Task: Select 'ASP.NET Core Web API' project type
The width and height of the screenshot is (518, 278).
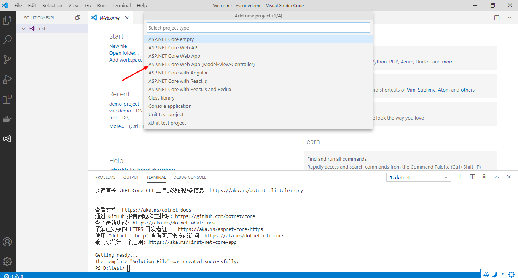Action: pos(258,47)
